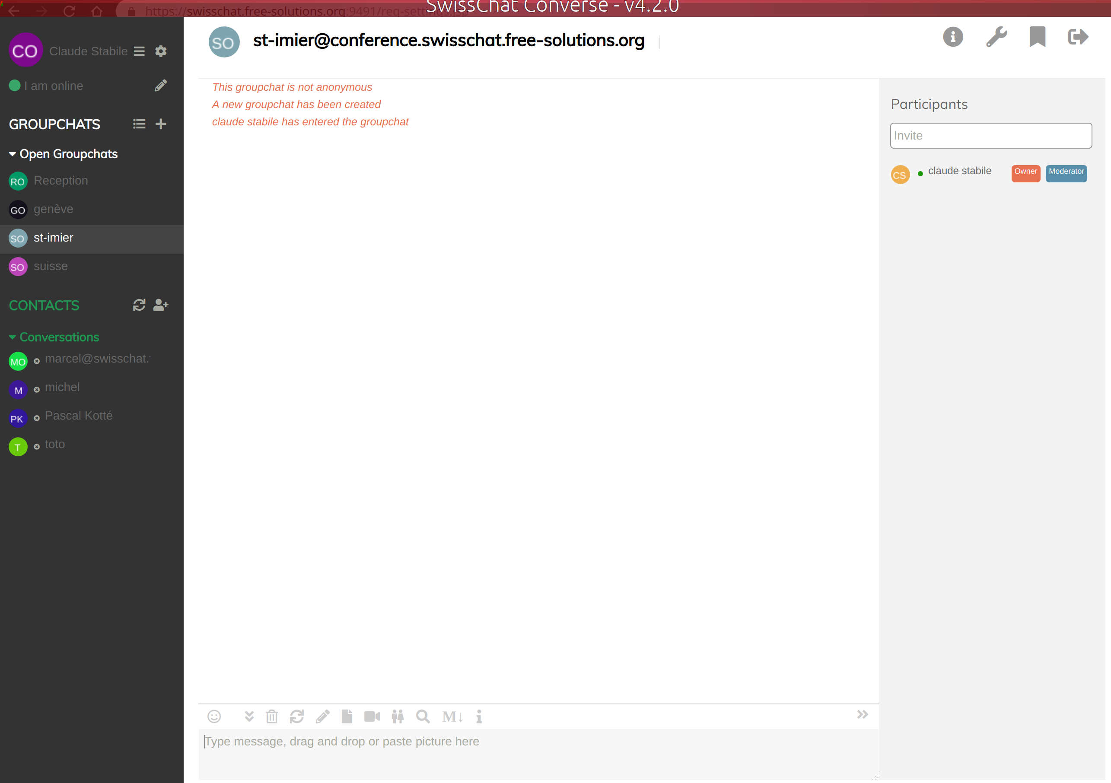
Task: Click the browser home button
Action: tap(97, 11)
